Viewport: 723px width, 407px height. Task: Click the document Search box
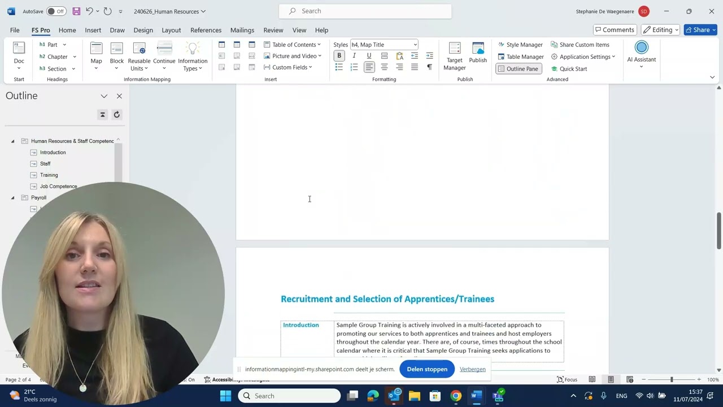365,11
